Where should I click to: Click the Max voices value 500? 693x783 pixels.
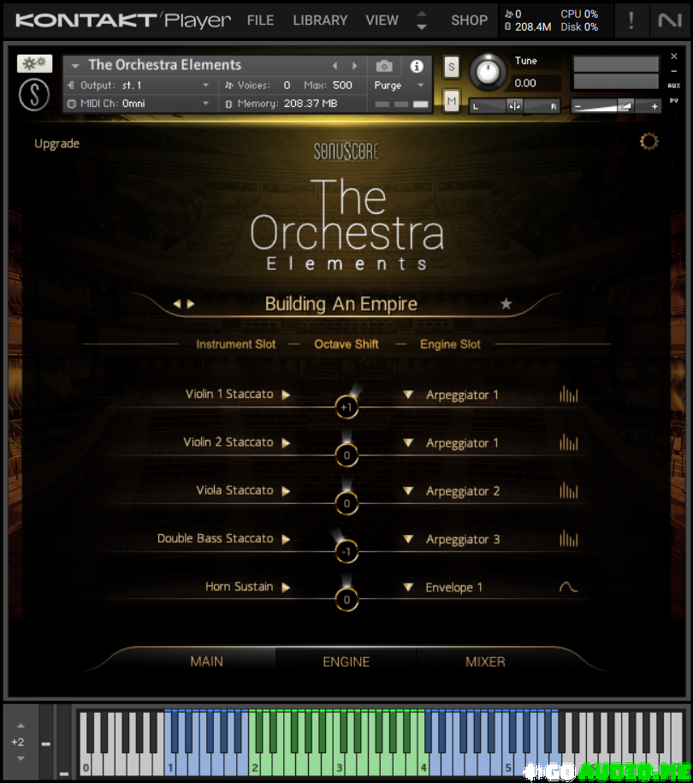click(x=342, y=86)
